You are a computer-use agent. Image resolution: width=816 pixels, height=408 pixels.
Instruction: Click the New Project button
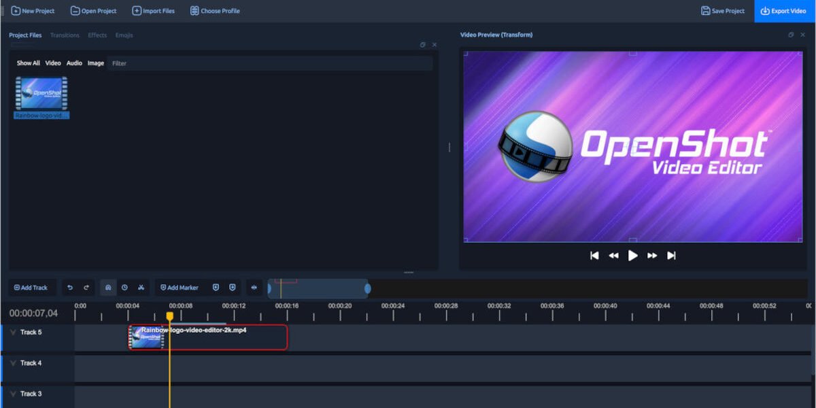(33, 11)
